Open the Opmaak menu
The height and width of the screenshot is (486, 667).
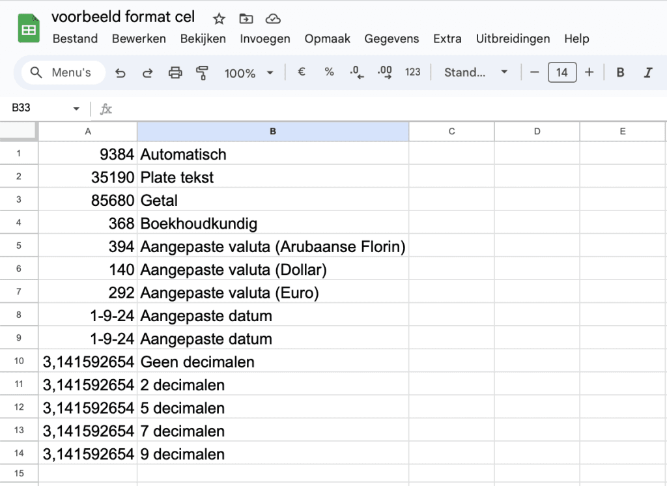(327, 38)
